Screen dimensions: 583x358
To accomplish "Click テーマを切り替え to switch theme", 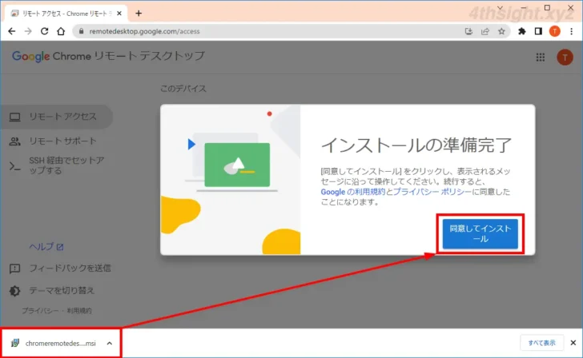I will point(52,291).
